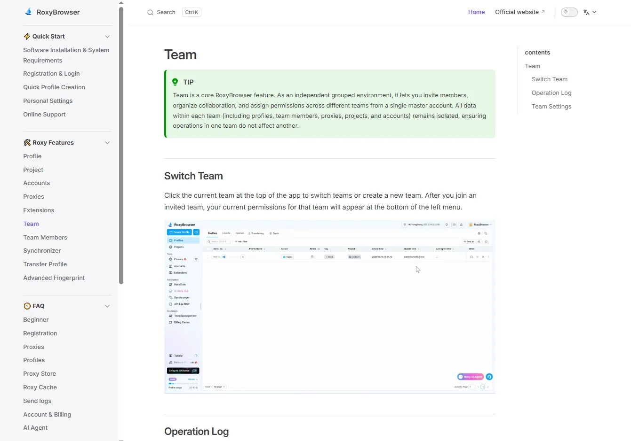This screenshot has height=441, width=631.
Task: Open the Project sidebar page
Action: point(33,170)
